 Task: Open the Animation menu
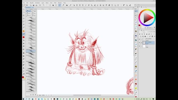click(x=37, y=3)
